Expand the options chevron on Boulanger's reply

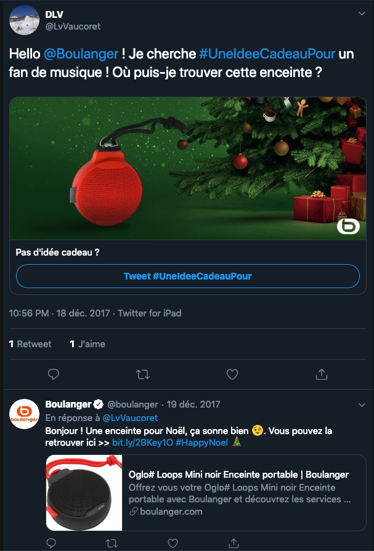tap(362, 405)
